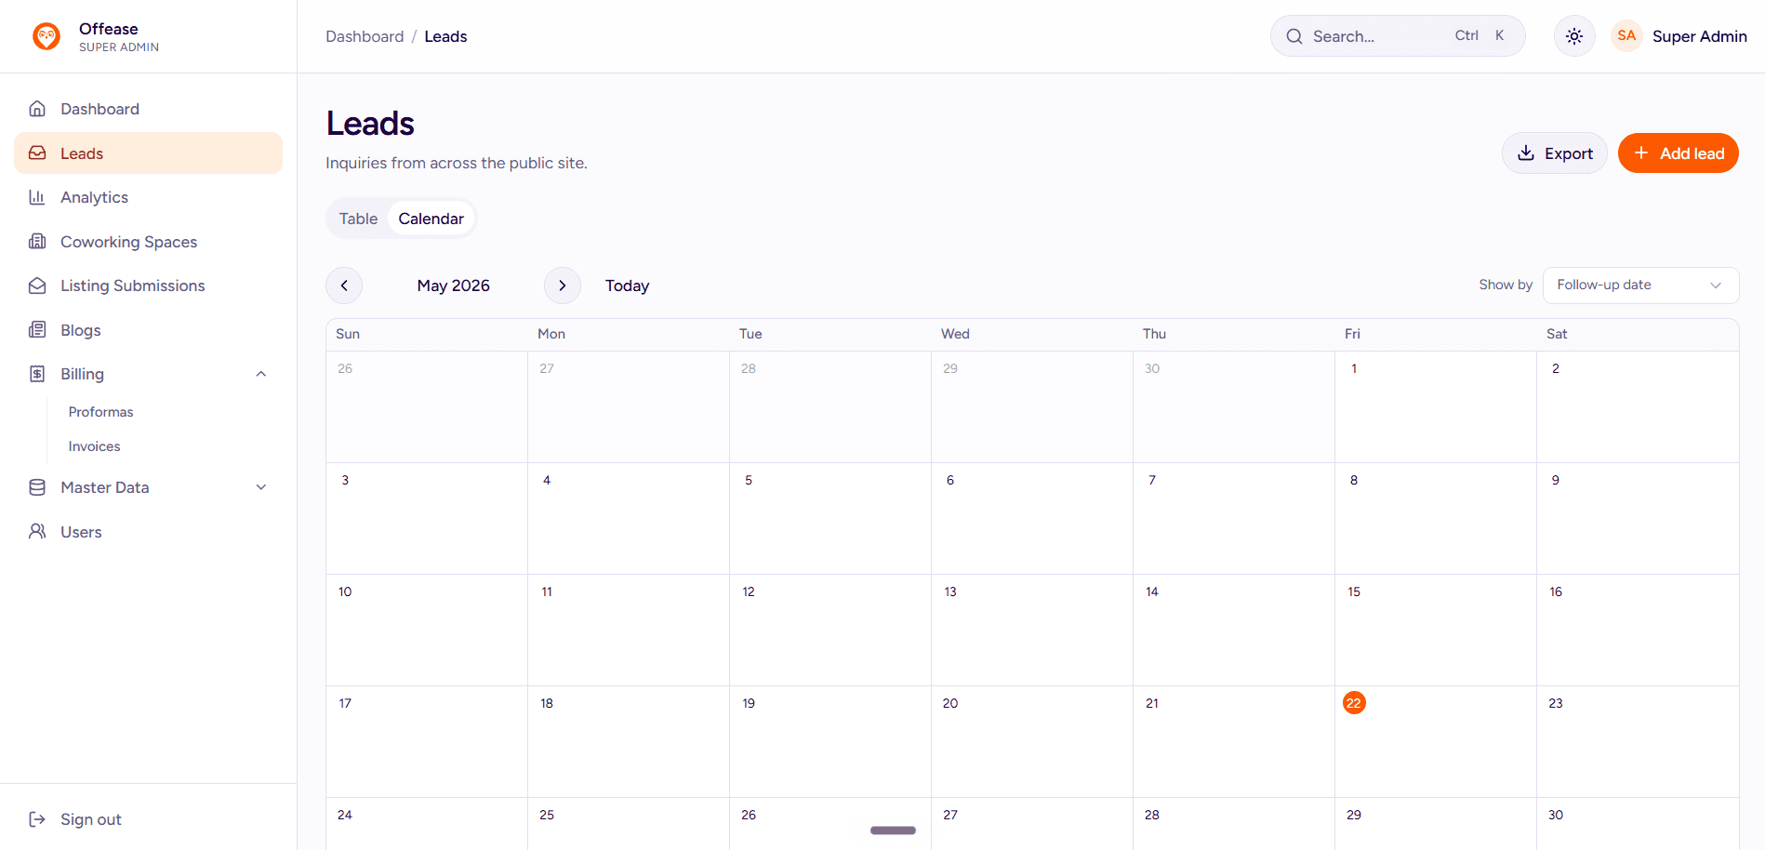Viewport: 1765px width, 850px height.
Task: Click the Ctrl K shortcut hint
Action: [1480, 35]
